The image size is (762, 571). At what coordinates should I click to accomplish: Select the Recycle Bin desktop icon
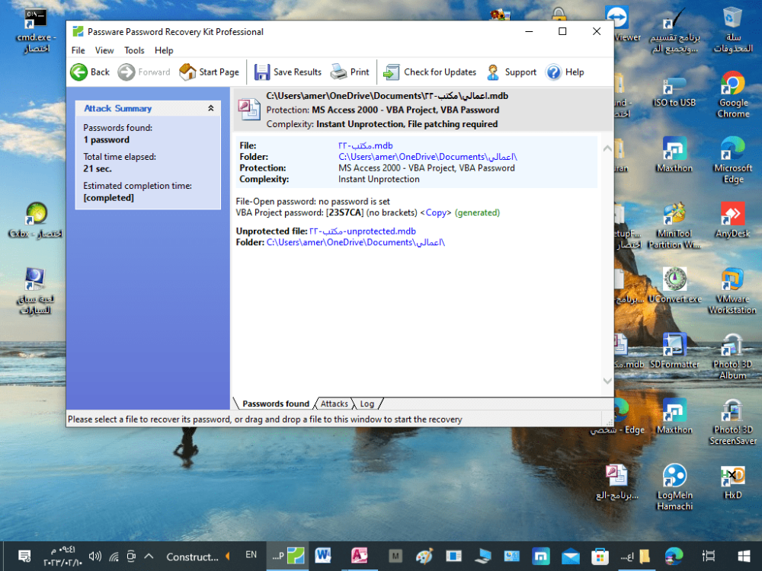click(732, 30)
